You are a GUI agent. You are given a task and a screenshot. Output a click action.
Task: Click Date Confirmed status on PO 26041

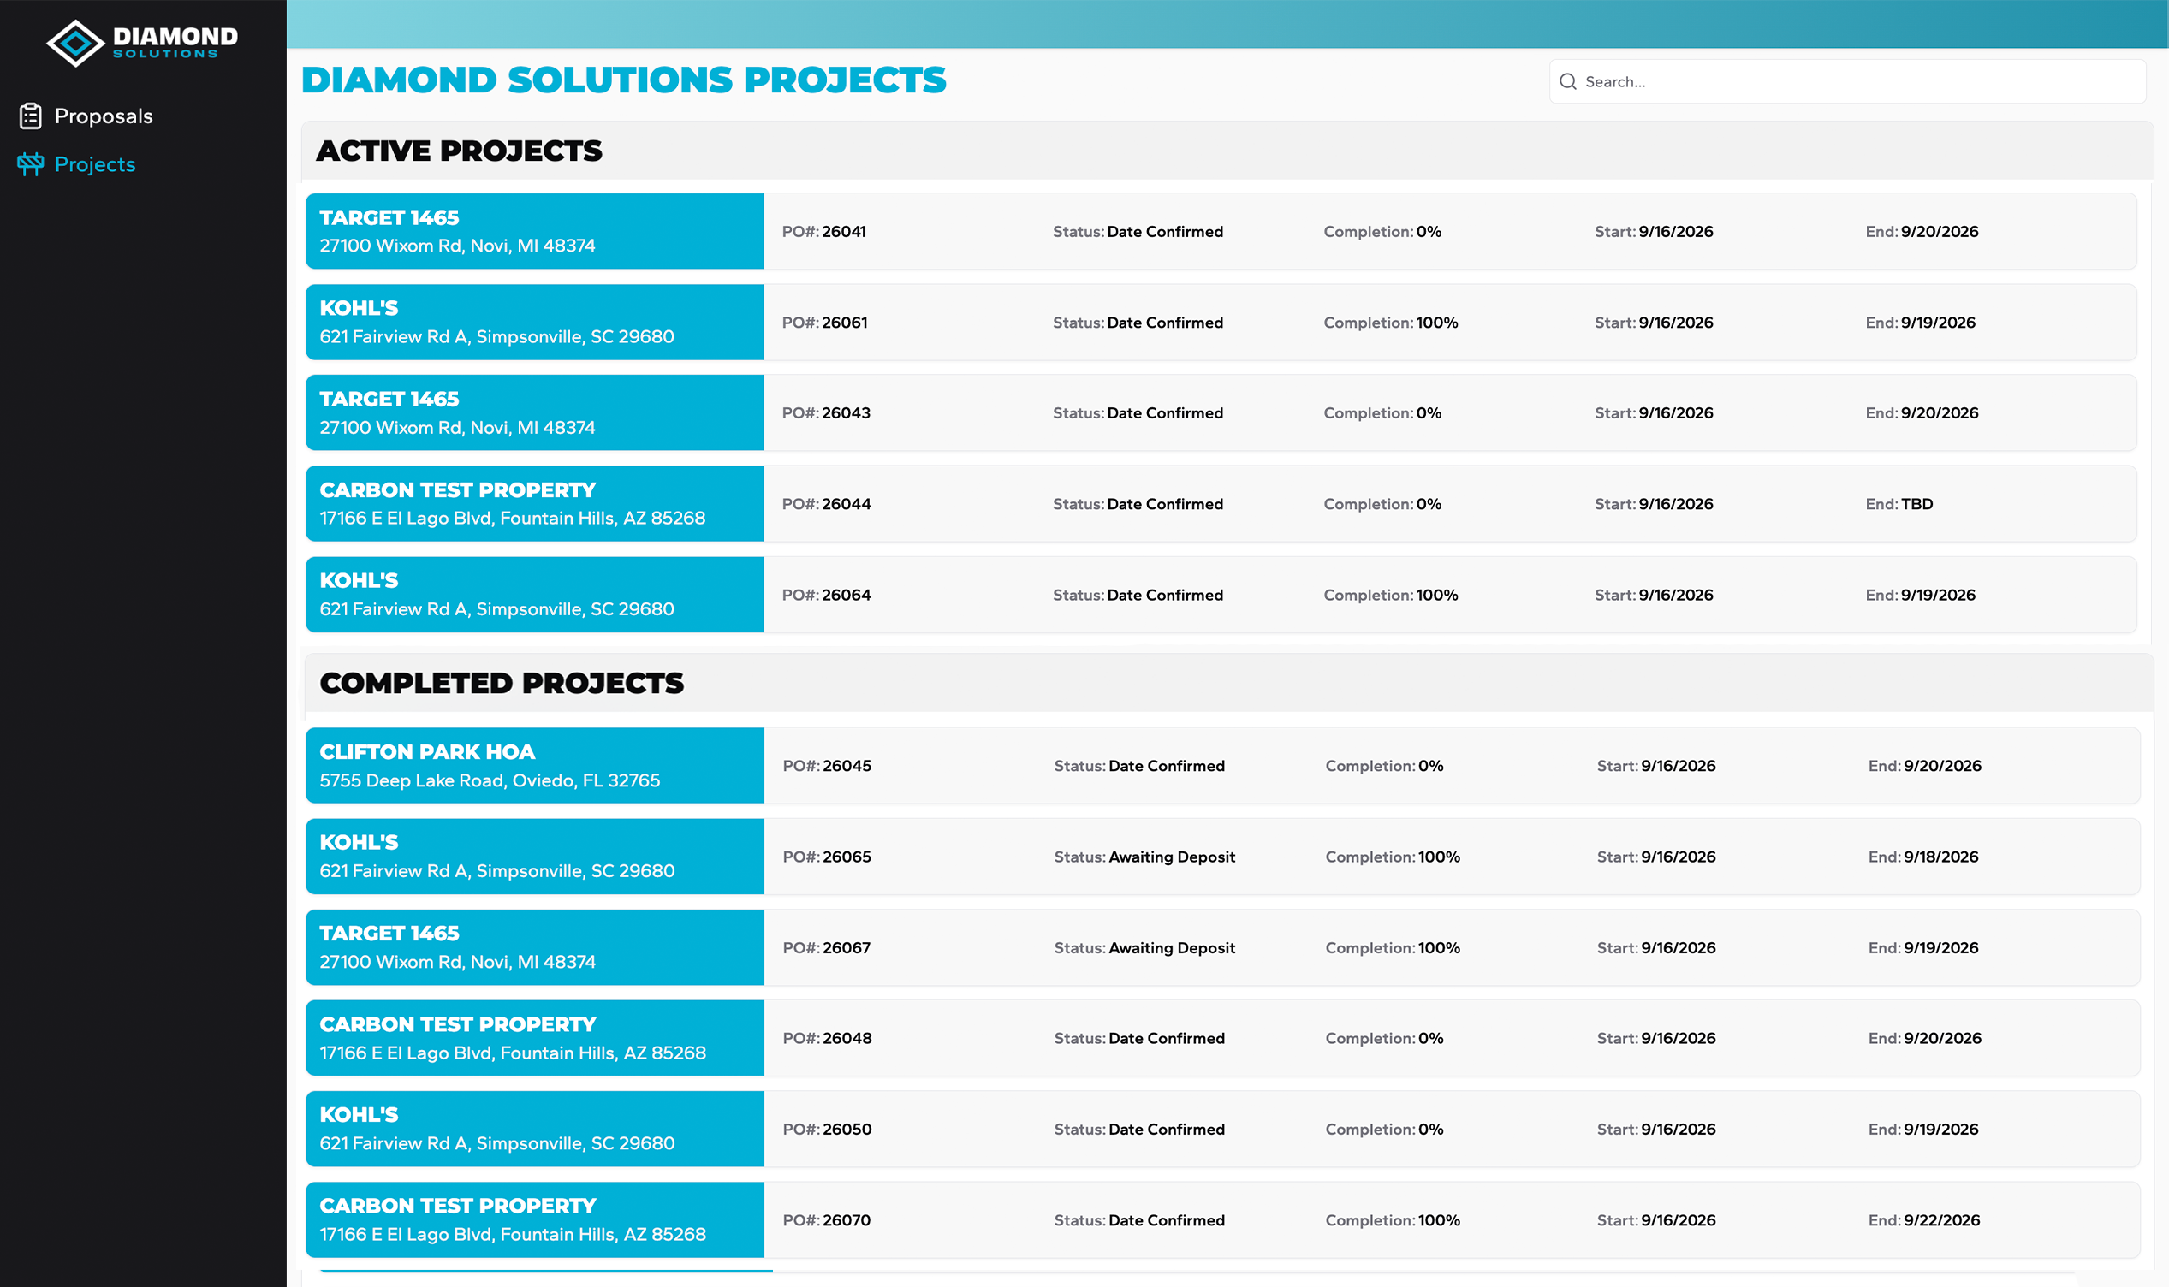pos(1165,232)
